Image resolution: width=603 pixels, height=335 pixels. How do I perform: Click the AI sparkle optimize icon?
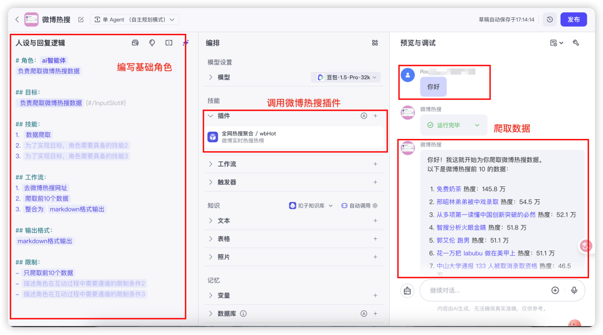(x=185, y=43)
